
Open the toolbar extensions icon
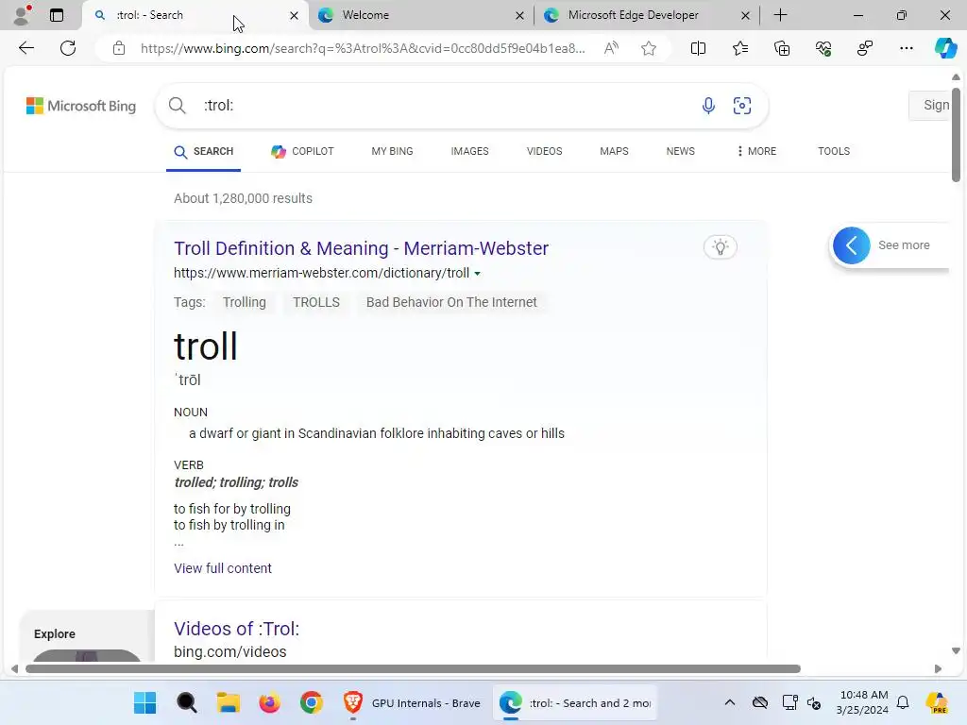point(865,48)
